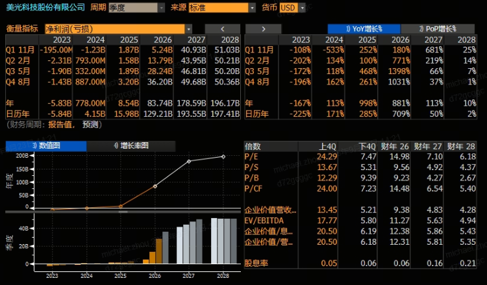
Task: Click the right arrow navigation button
Action: point(264,29)
